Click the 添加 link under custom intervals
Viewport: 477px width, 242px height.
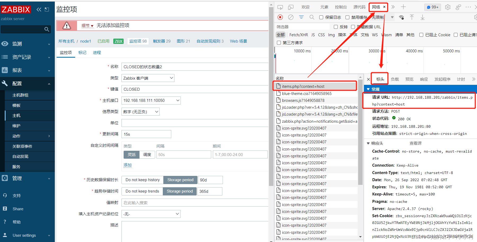click(127, 165)
